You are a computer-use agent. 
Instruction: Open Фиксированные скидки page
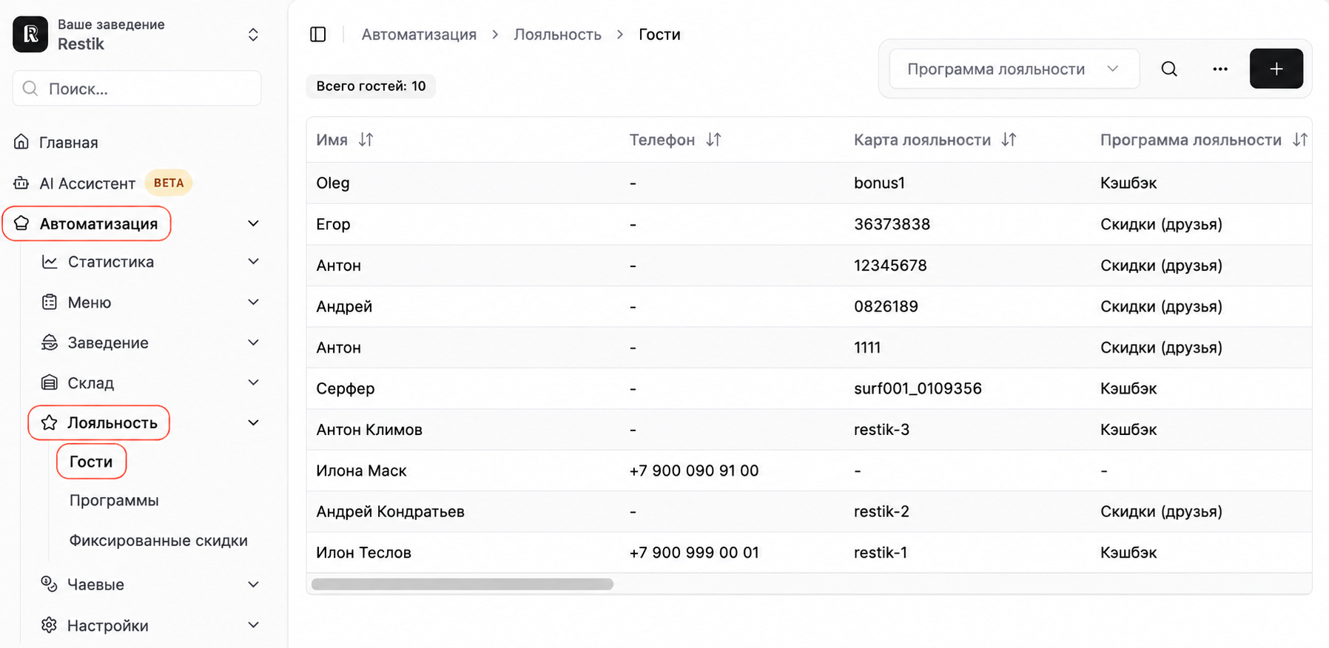coord(158,541)
